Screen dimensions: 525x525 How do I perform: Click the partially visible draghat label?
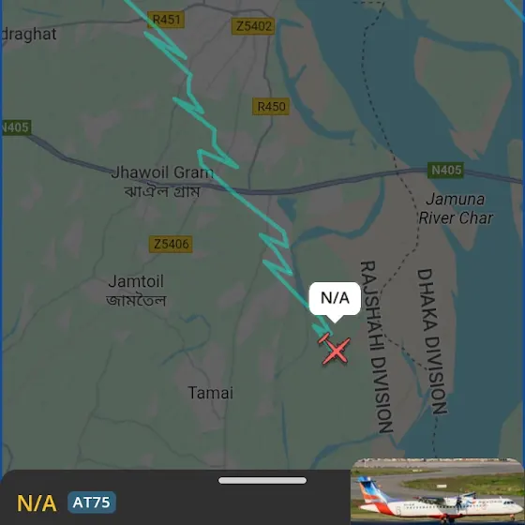click(29, 35)
